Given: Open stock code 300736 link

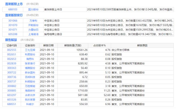Looking at the screenshot, I should click(12, 77).
